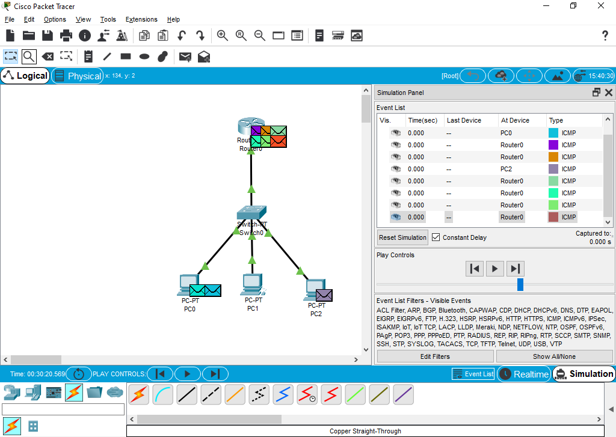Select the Draw Rectangle tool

[126, 57]
